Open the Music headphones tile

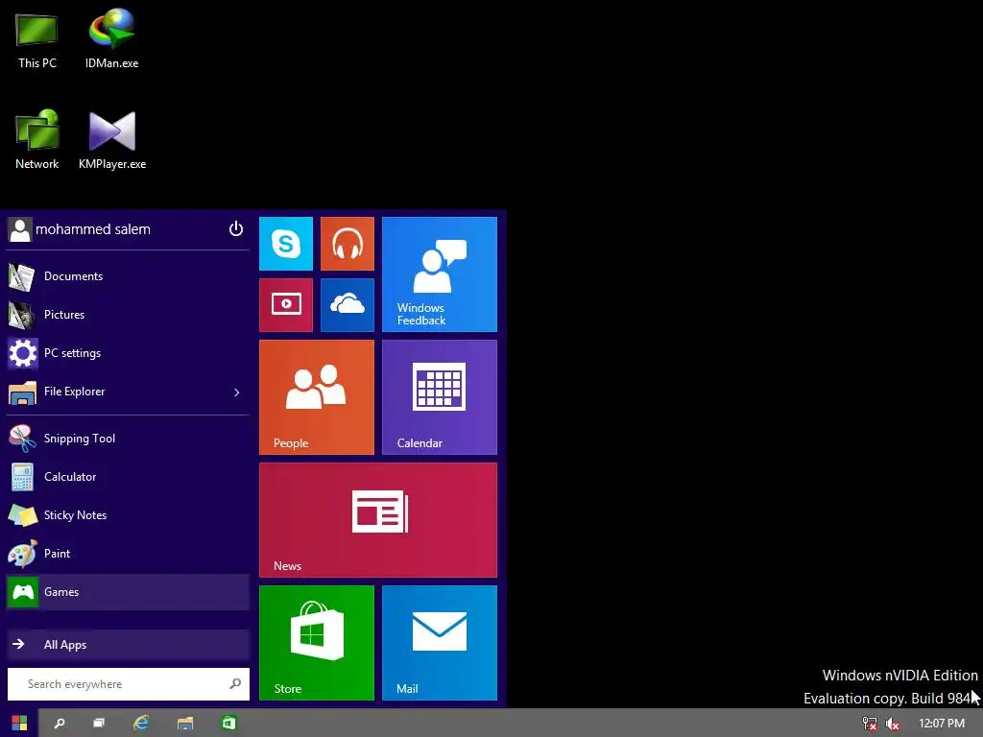coord(348,244)
